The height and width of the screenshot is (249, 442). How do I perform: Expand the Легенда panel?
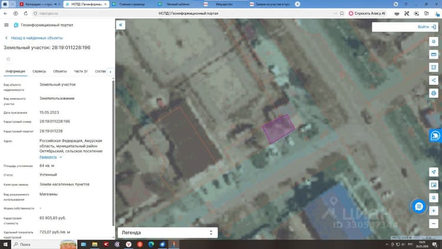(x=167, y=232)
